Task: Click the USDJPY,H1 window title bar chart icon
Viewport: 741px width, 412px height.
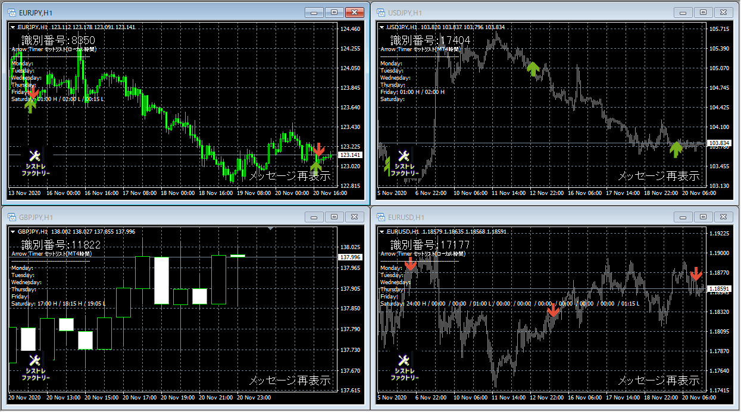Action: pos(380,12)
